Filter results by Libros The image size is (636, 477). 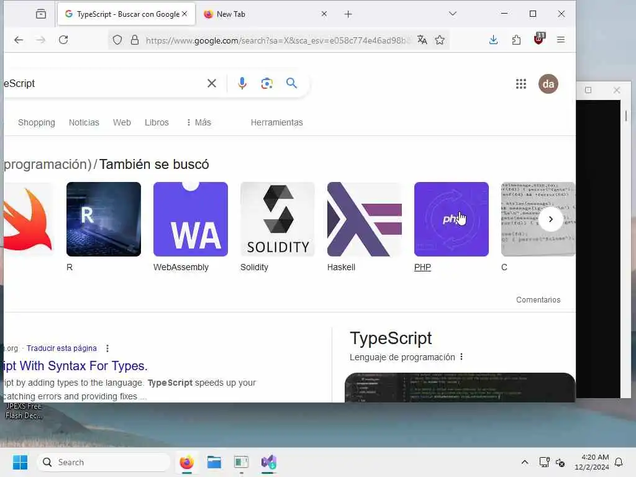click(x=157, y=122)
